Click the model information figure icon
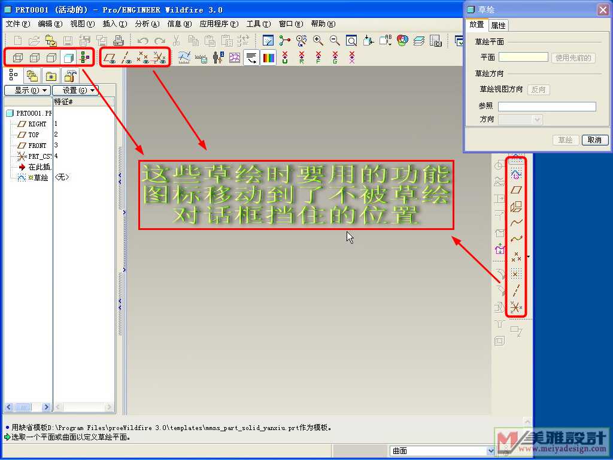Viewport: 613px width, 460px height. click(x=218, y=58)
